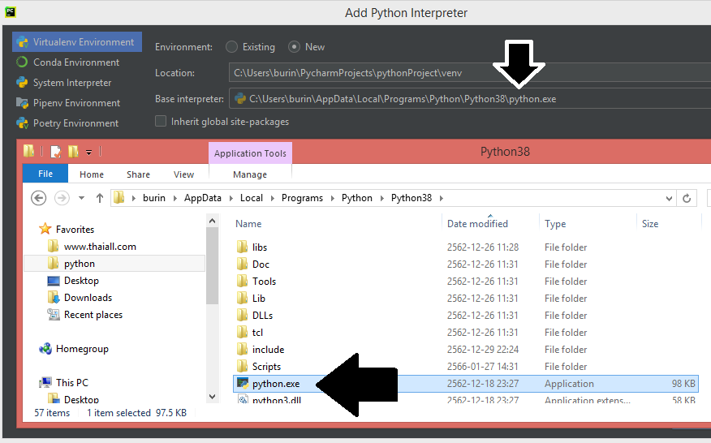Click Python in the address breadcrumb
Screen dimensions: 711x443
click(357, 198)
